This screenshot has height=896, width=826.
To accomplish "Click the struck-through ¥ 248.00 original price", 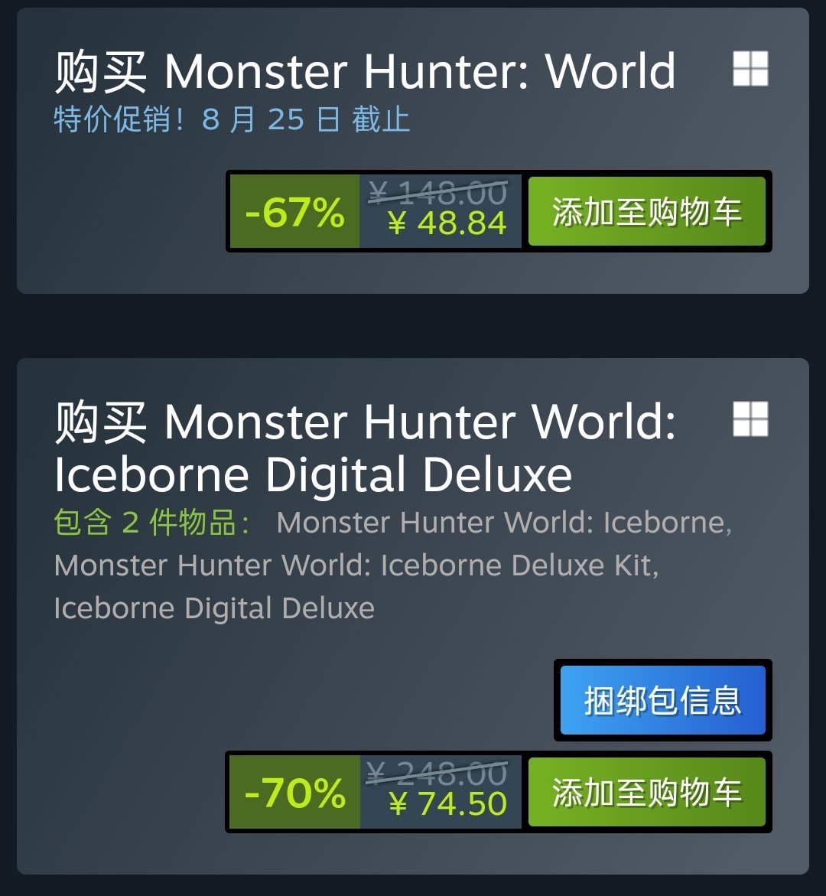I will (x=437, y=773).
